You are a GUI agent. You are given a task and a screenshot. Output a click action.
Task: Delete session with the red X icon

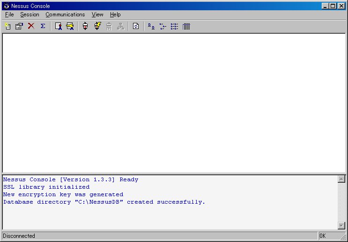point(31,26)
